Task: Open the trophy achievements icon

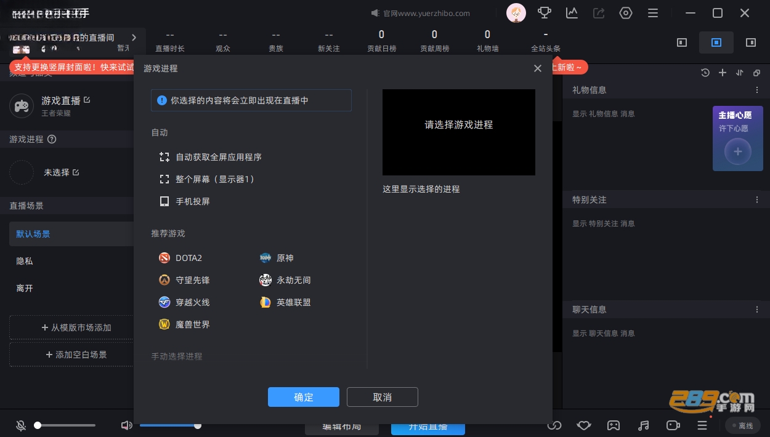Action: click(545, 13)
